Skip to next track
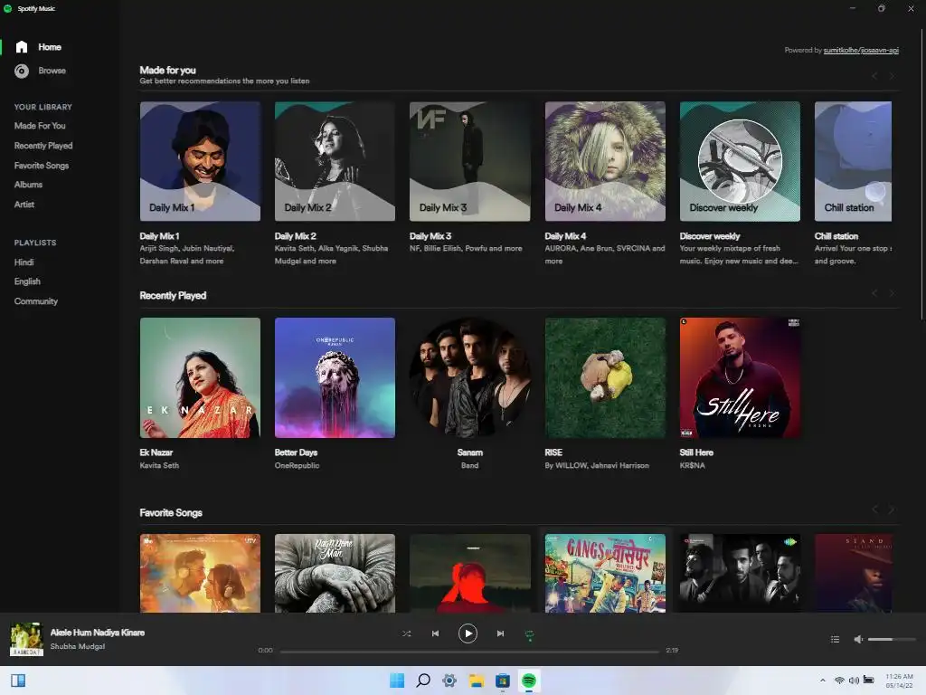Image resolution: width=926 pixels, height=695 pixels. tap(500, 633)
